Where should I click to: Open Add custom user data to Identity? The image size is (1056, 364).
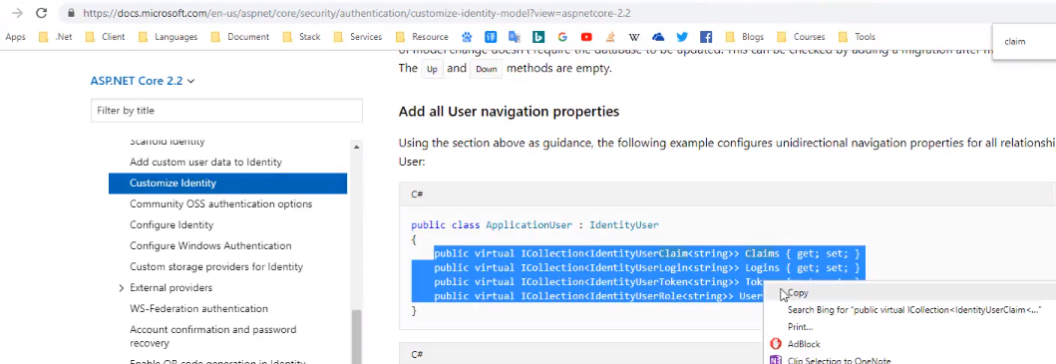pyautogui.click(x=205, y=162)
